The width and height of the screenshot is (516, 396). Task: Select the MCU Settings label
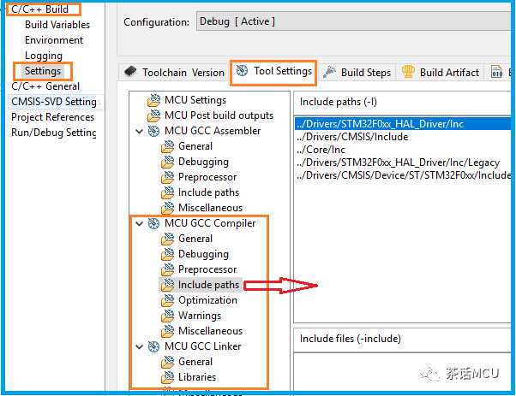pyautogui.click(x=195, y=100)
